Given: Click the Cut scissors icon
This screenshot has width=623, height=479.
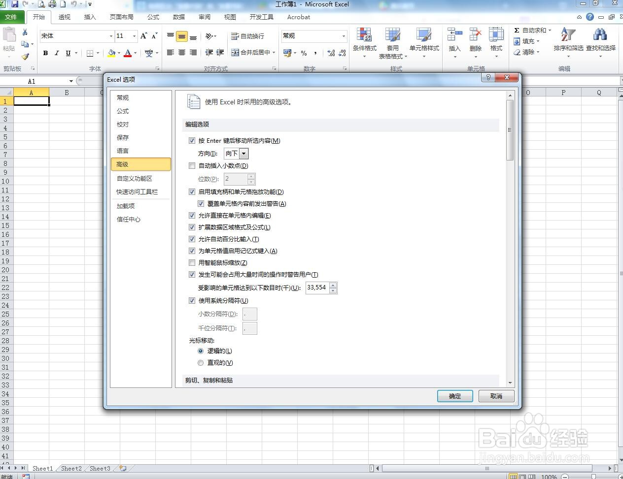Looking at the screenshot, I should 25,32.
